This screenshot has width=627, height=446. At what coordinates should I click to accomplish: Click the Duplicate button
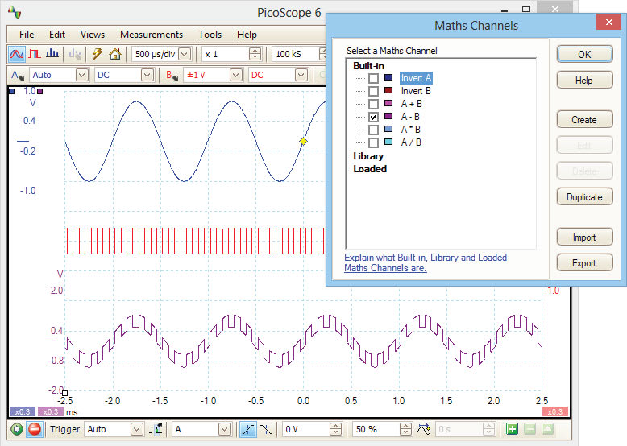(x=584, y=197)
